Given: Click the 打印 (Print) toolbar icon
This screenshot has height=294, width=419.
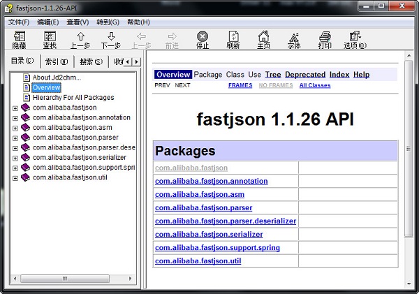Looking at the screenshot, I should coord(325,39).
